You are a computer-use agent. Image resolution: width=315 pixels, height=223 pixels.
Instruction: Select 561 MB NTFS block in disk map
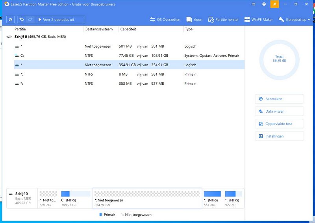click(x=212, y=199)
